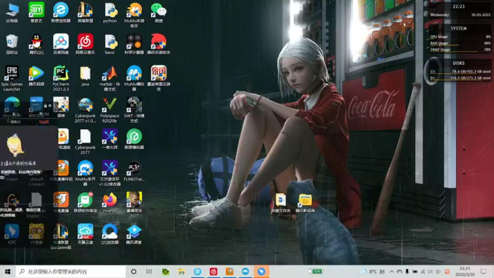Open Cortana circle on the taskbar
The image size is (494, 278).
point(133,271)
